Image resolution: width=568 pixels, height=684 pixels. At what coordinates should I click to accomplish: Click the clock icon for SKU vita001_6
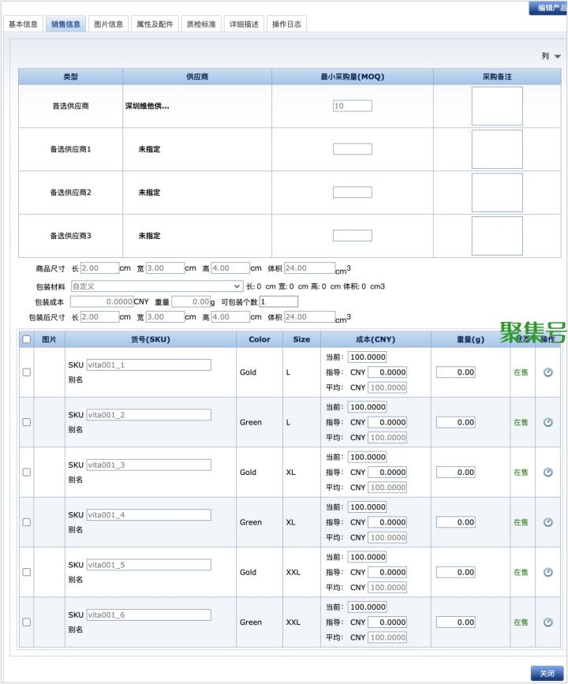pos(548,622)
